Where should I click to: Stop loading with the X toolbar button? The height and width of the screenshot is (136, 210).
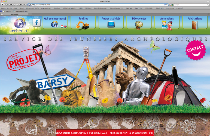point(16,5)
